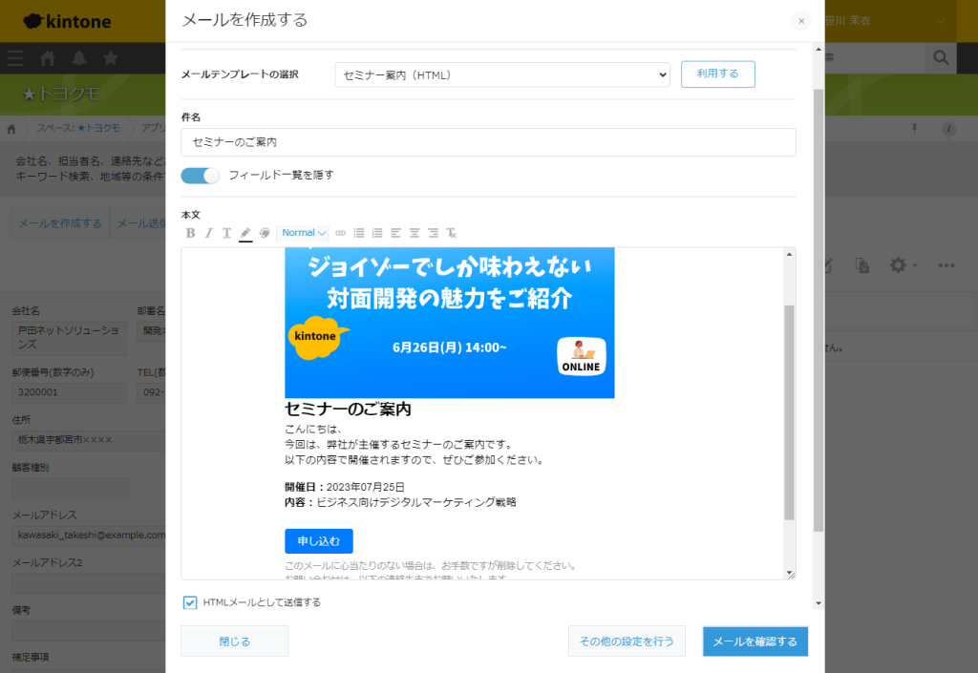Insert a hyperlink into the body
Viewport: 978px width, 673px height.
point(341,233)
